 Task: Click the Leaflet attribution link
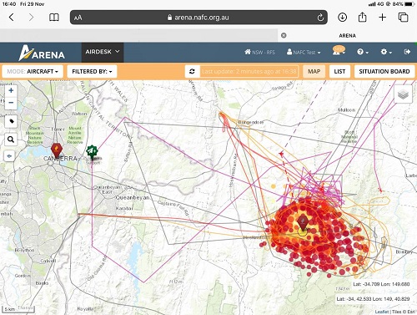click(x=382, y=312)
